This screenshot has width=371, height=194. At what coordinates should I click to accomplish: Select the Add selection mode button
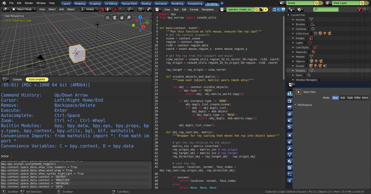point(342,98)
